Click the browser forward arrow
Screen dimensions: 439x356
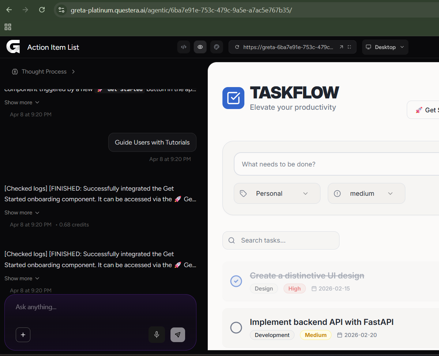pos(25,10)
